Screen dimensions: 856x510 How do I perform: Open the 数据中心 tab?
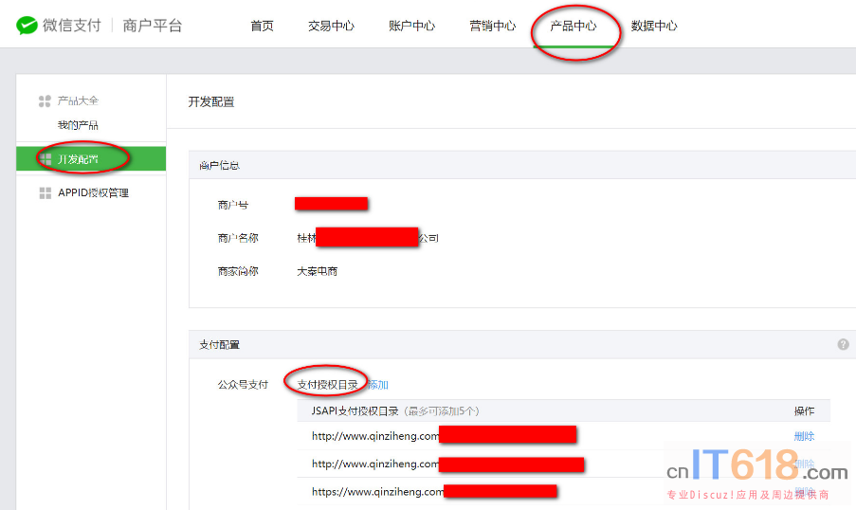coord(654,26)
